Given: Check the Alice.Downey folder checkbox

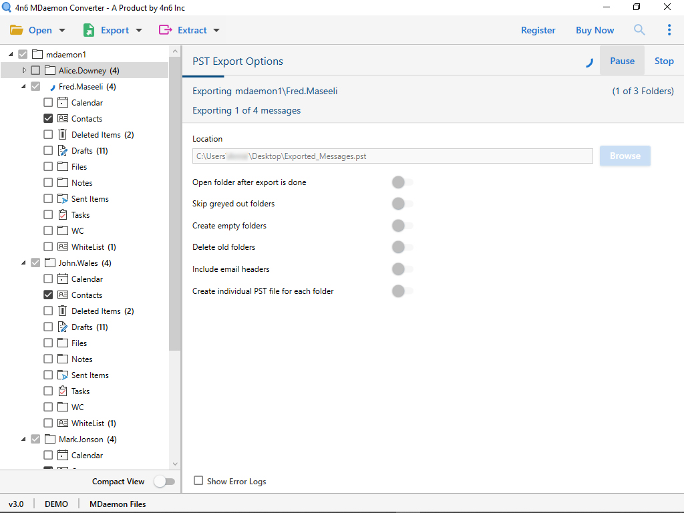Looking at the screenshot, I should point(35,71).
